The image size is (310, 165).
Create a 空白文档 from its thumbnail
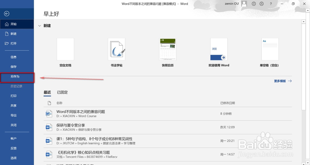point(65,49)
